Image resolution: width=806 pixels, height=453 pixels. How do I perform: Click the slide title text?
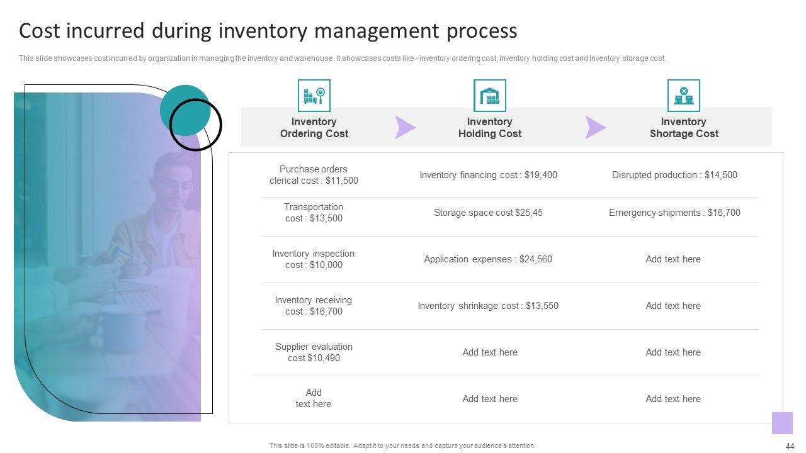pos(268,31)
